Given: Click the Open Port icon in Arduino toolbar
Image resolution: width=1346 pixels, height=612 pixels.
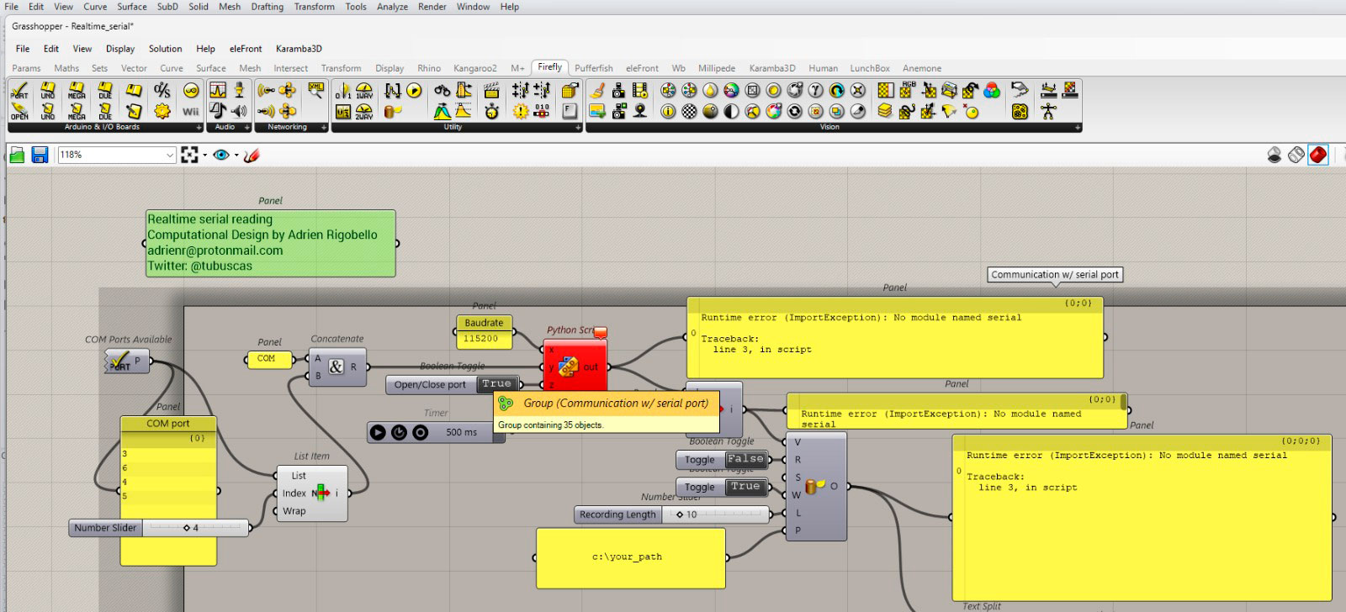Looking at the screenshot, I should click(19, 111).
